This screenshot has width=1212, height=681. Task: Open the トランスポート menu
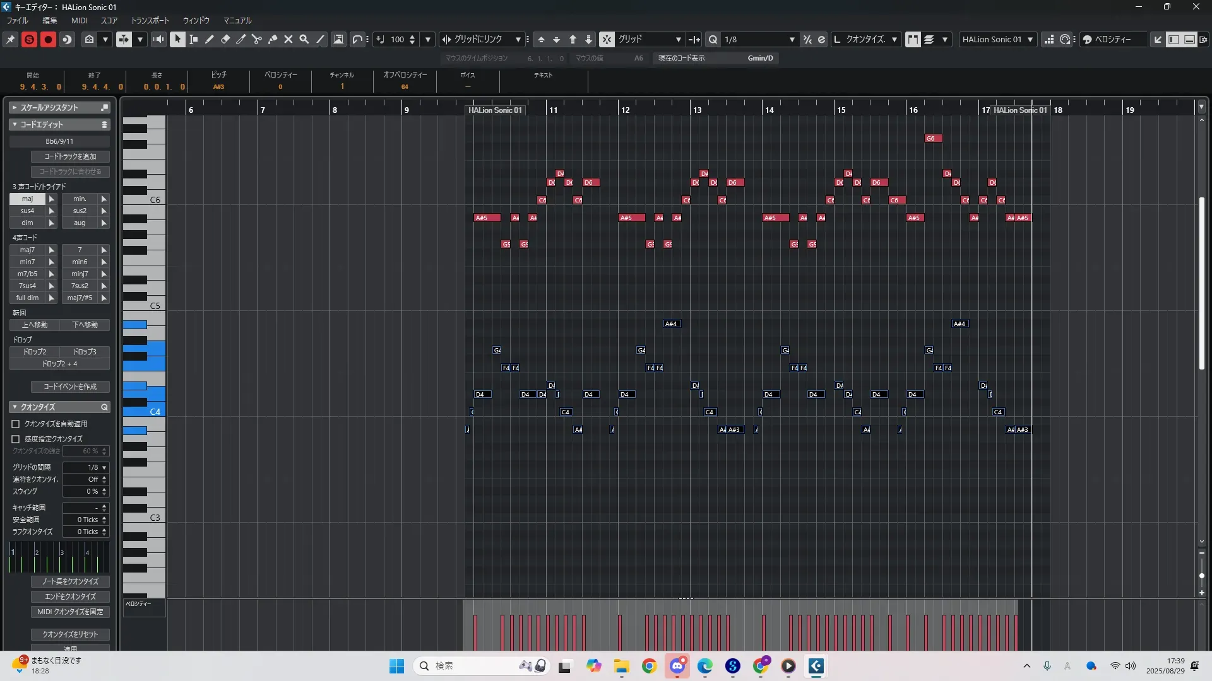(150, 20)
